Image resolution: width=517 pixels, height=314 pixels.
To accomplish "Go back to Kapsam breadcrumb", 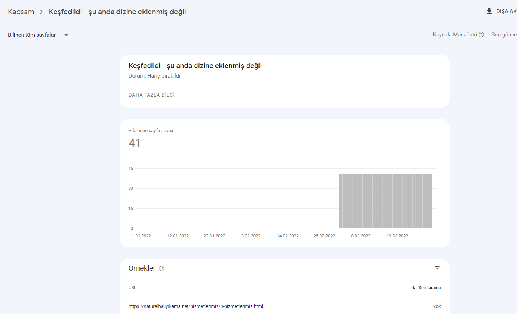I will click(x=21, y=12).
